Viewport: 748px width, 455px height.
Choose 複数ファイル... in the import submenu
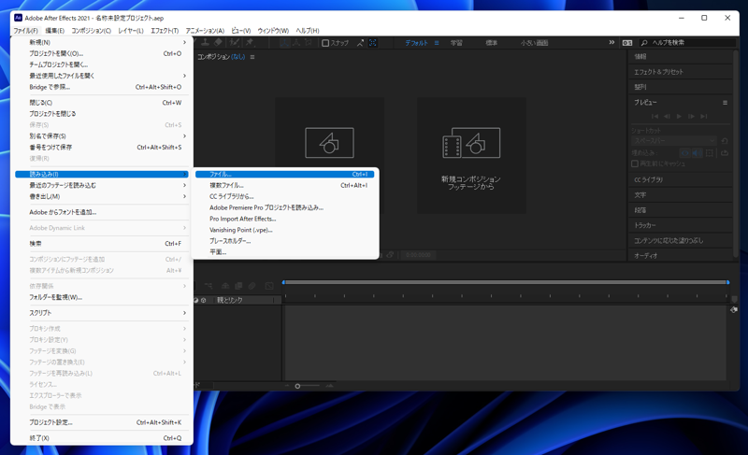tap(285, 185)
